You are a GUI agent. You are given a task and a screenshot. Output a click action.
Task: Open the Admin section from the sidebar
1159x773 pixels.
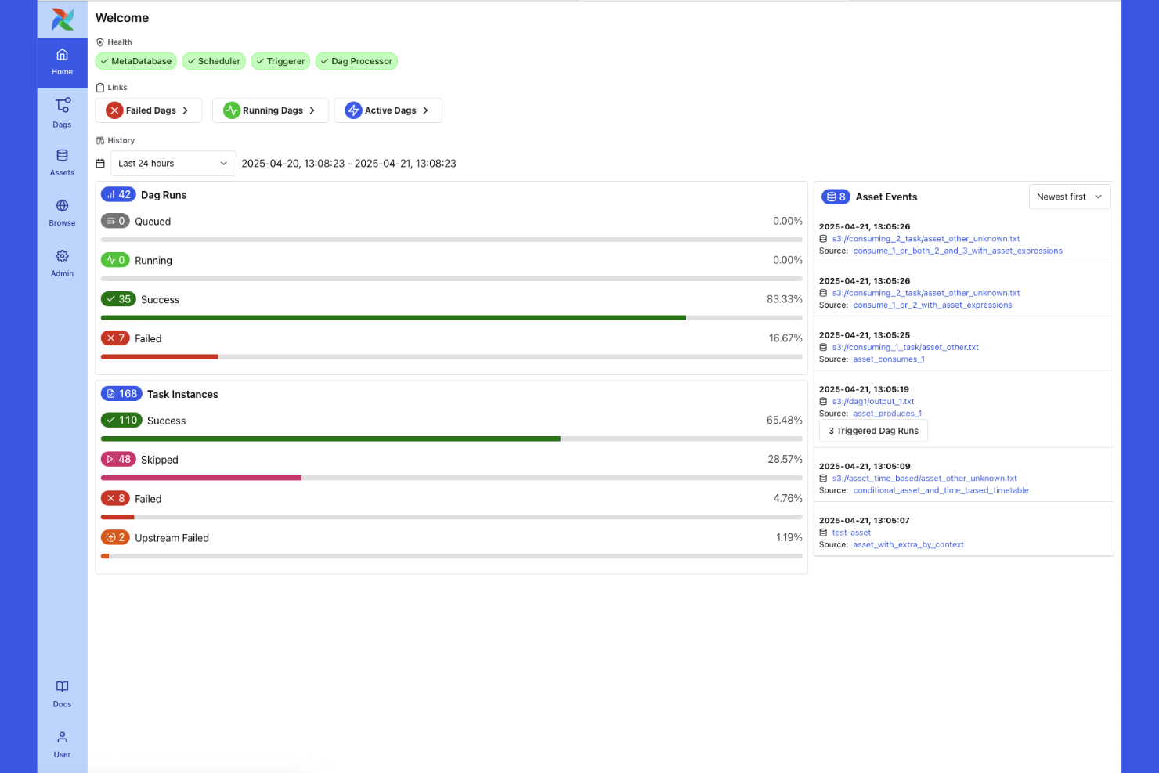click(62, 263)
